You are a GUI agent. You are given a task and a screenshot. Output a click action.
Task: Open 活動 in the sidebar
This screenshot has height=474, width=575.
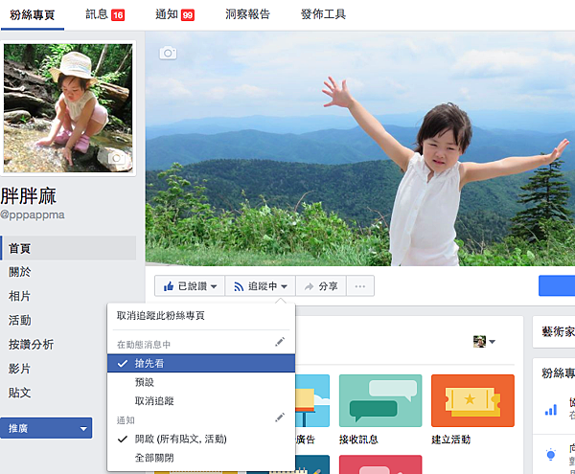coord(20,320)
